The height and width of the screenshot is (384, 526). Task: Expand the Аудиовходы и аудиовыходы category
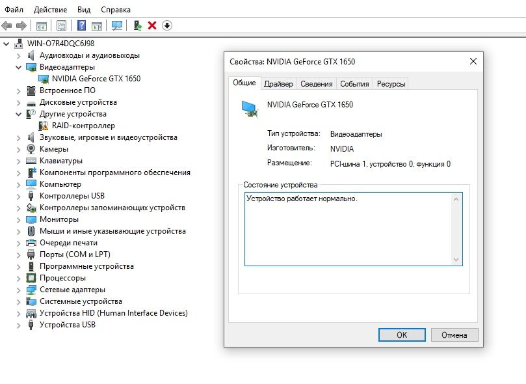pos(18,56)
